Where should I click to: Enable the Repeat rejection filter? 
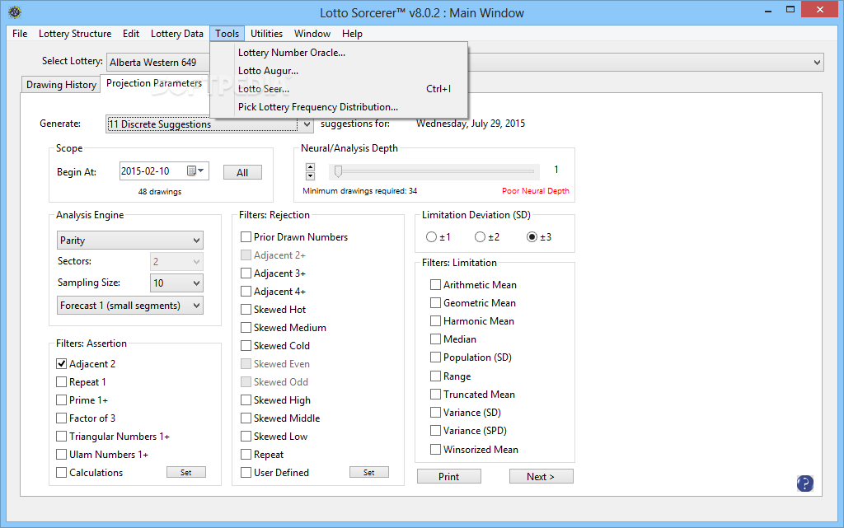click(x=246, y=455)
